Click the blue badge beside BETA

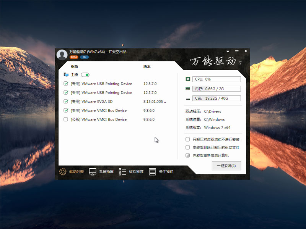(x=84, y=57)
